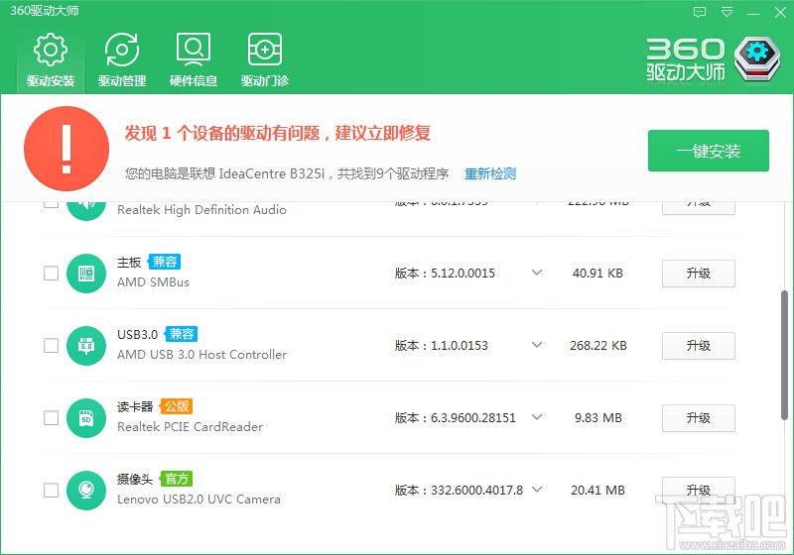Check the AMD USB 3.0 Host Controller checkbox
Viewport: 794px width, 555px height.
pyautogui.click(x=51, y=346)
